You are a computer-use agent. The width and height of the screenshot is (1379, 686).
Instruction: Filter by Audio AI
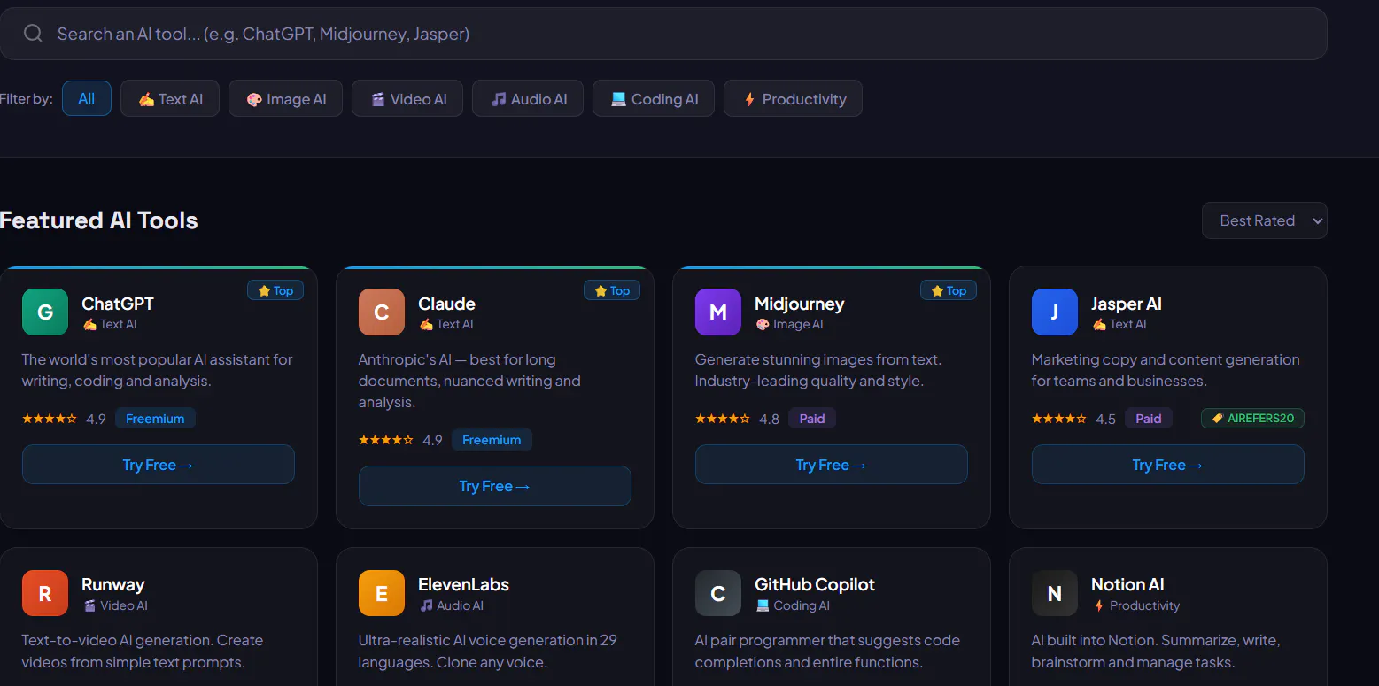click(x=528, y=98)
